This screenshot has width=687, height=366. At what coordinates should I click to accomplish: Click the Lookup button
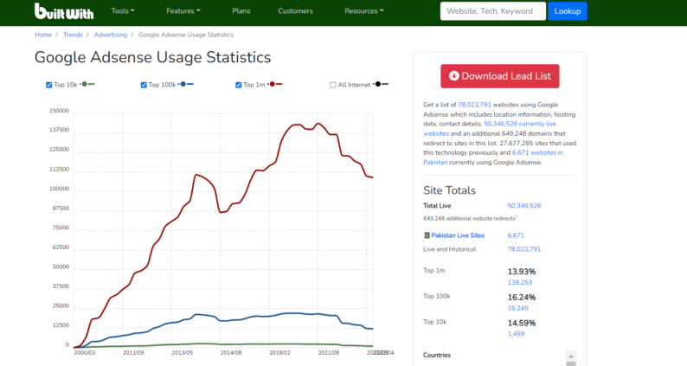(568, 11)
